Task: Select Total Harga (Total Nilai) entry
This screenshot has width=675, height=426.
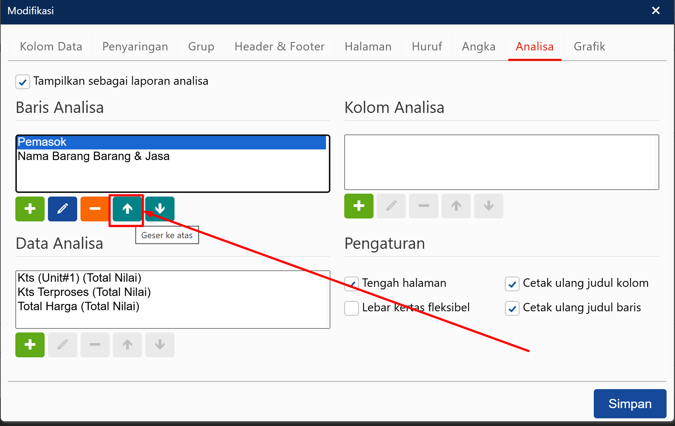Action: click(x=79, y=307)
